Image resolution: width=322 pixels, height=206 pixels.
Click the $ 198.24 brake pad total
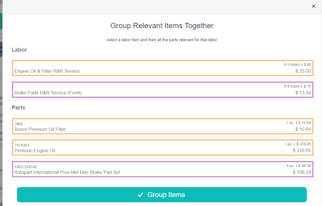click(x=302, y=172)
